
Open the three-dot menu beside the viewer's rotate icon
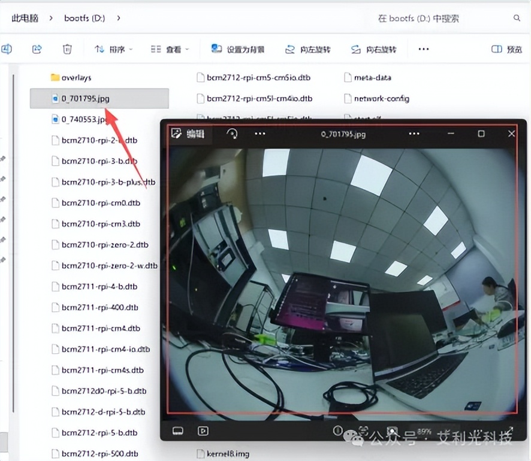click(x=260, y=134)
